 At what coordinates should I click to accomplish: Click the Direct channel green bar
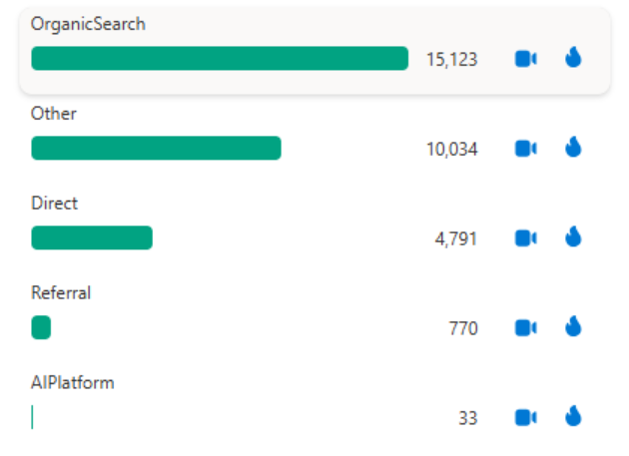coord(92,237)
